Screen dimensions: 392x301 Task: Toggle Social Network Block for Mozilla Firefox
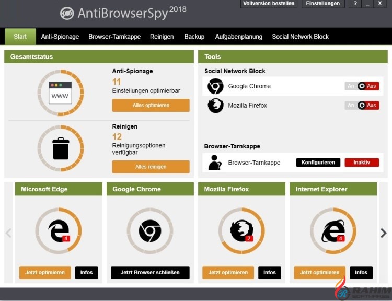[362, 105]
